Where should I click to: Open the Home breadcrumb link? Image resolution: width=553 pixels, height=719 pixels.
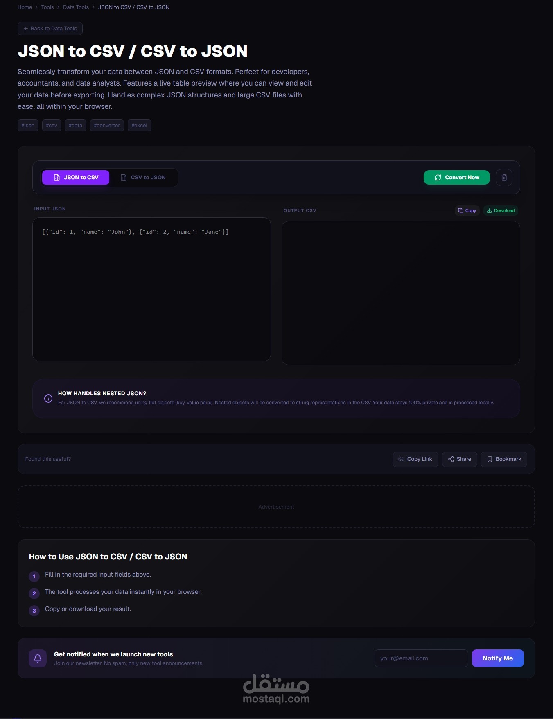25,7
